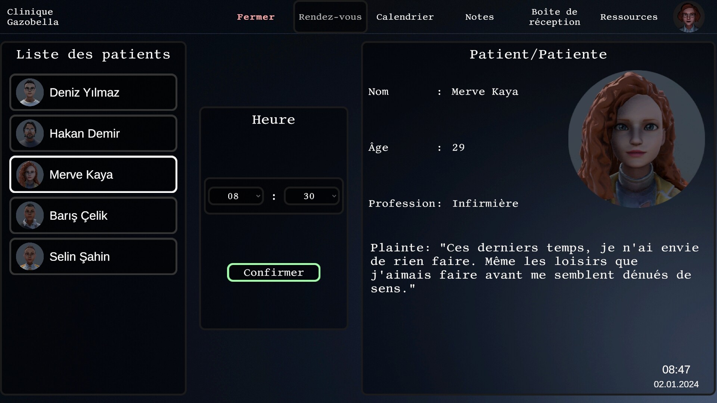Click the red Fermer button
The image size is (717, 403).
click(x=256, y=17)
